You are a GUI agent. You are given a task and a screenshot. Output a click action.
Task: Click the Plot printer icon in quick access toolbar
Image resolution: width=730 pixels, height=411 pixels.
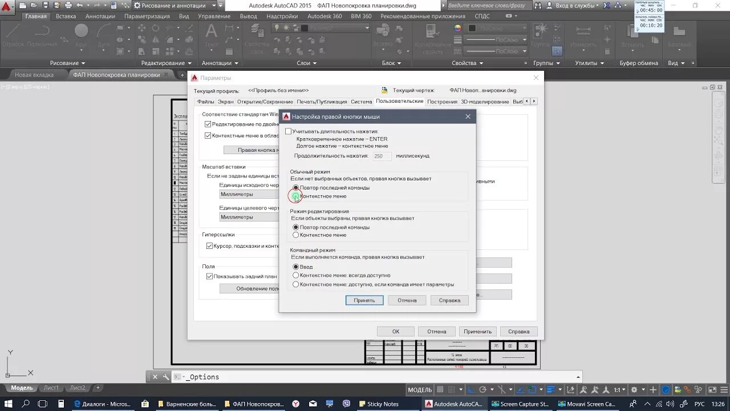point(68,5)
